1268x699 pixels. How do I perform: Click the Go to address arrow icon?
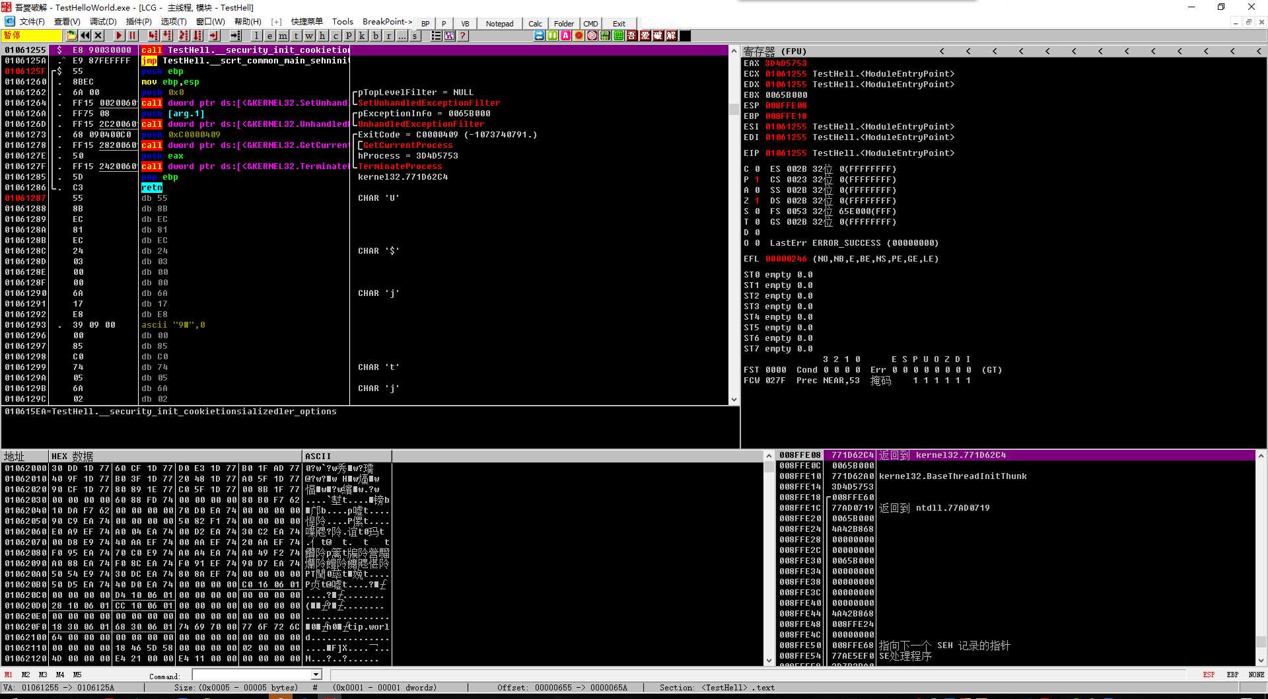[235, 36]
